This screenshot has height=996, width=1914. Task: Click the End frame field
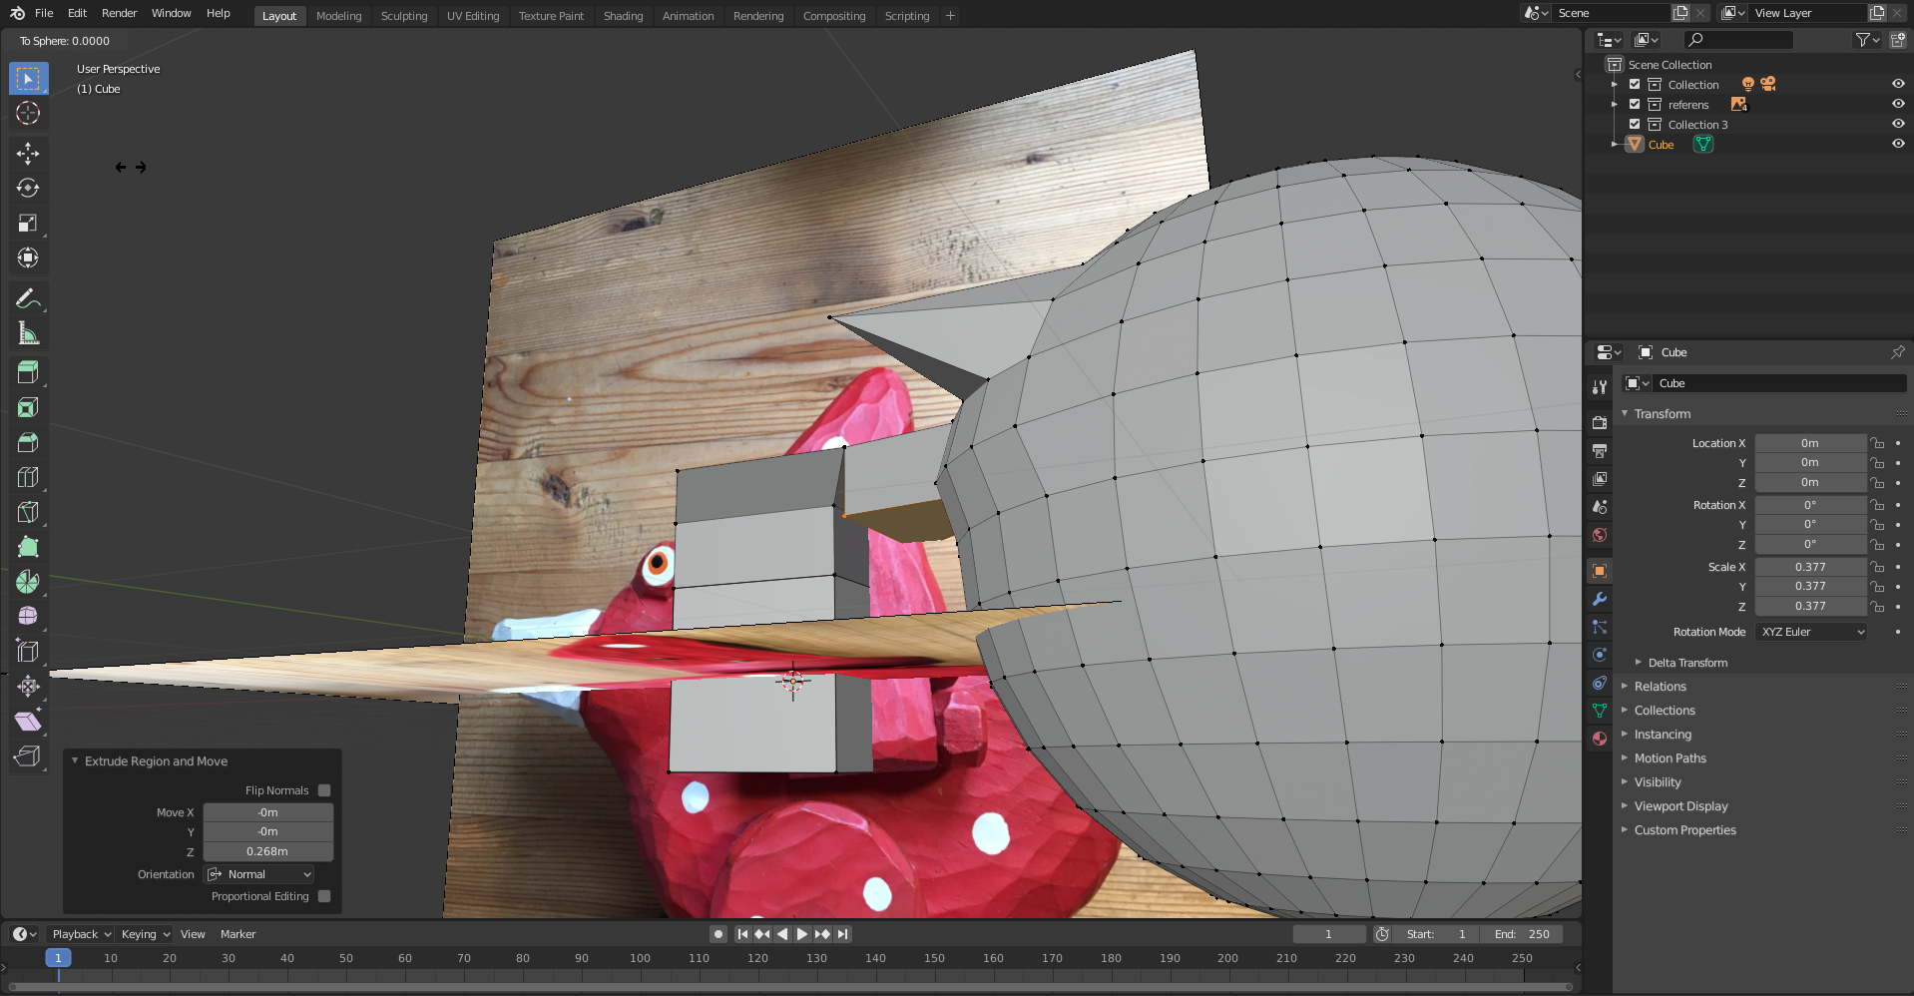tap(1523, 934)
